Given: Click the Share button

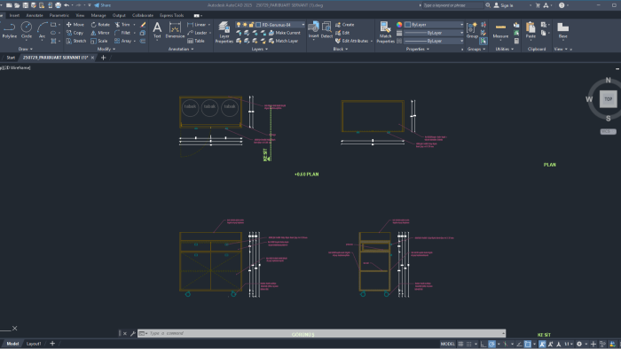Looking at the screenshot, I should [x=102, y=5].
